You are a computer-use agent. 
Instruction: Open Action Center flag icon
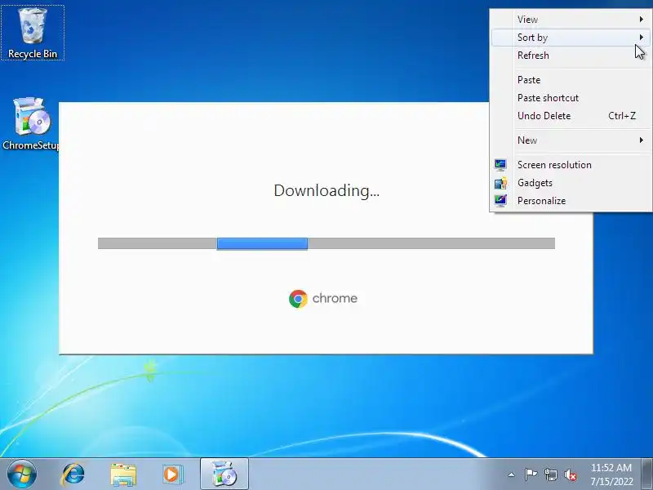point(531,474)
